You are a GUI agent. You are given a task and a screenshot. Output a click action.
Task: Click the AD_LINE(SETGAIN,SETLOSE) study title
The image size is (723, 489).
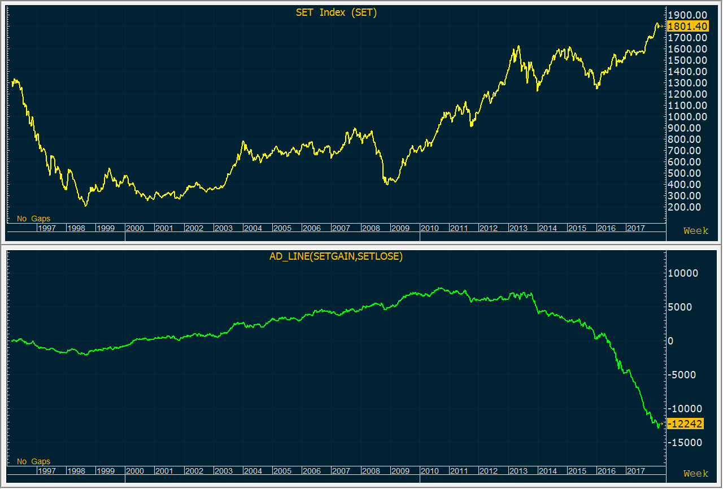coord(336,256)
